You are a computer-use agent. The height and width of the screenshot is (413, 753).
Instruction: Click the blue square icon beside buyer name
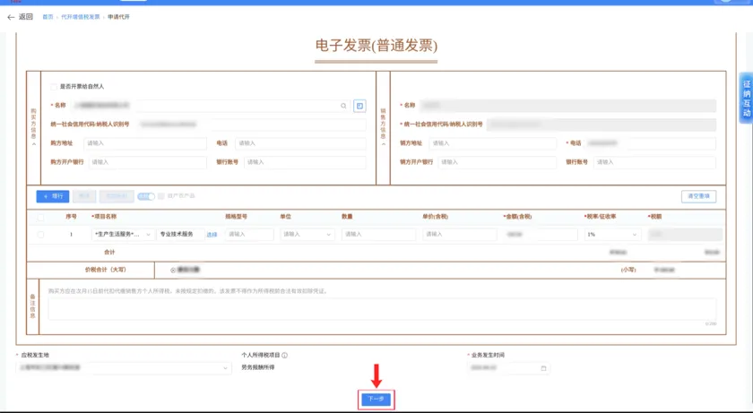(x=359, y=106)
